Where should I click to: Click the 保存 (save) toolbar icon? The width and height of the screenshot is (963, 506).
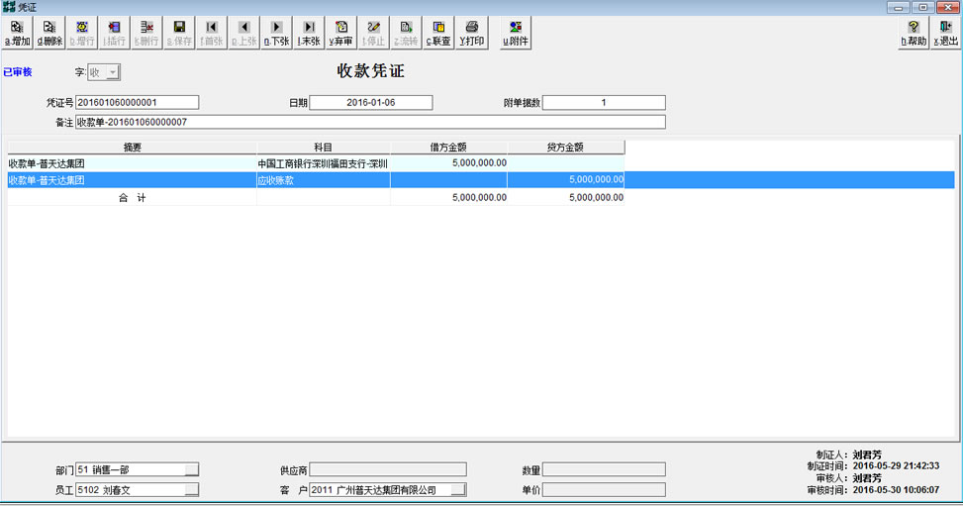(x=179, y=34)
